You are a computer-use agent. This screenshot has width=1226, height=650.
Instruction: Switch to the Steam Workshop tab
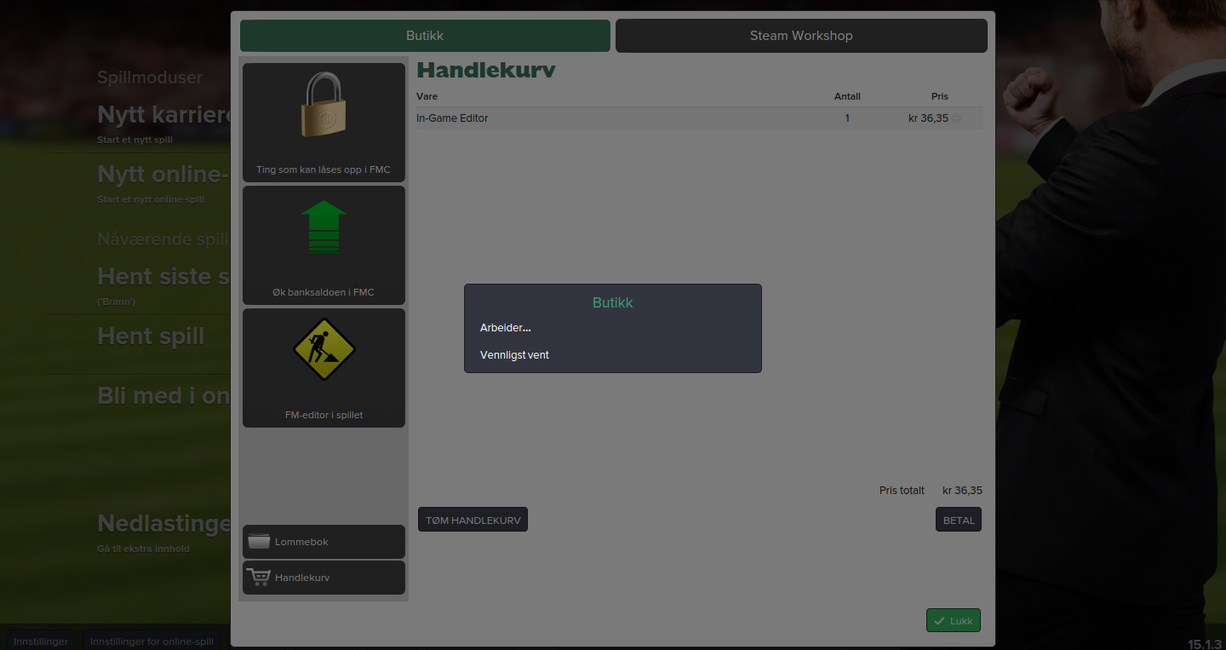pos(801,36)
